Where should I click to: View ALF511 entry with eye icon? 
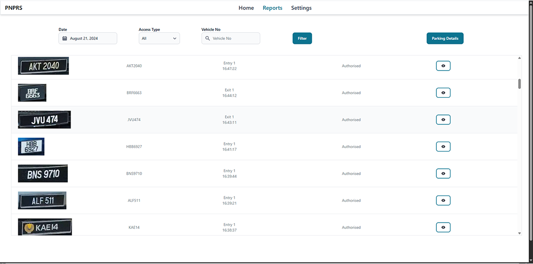point(443,200)
